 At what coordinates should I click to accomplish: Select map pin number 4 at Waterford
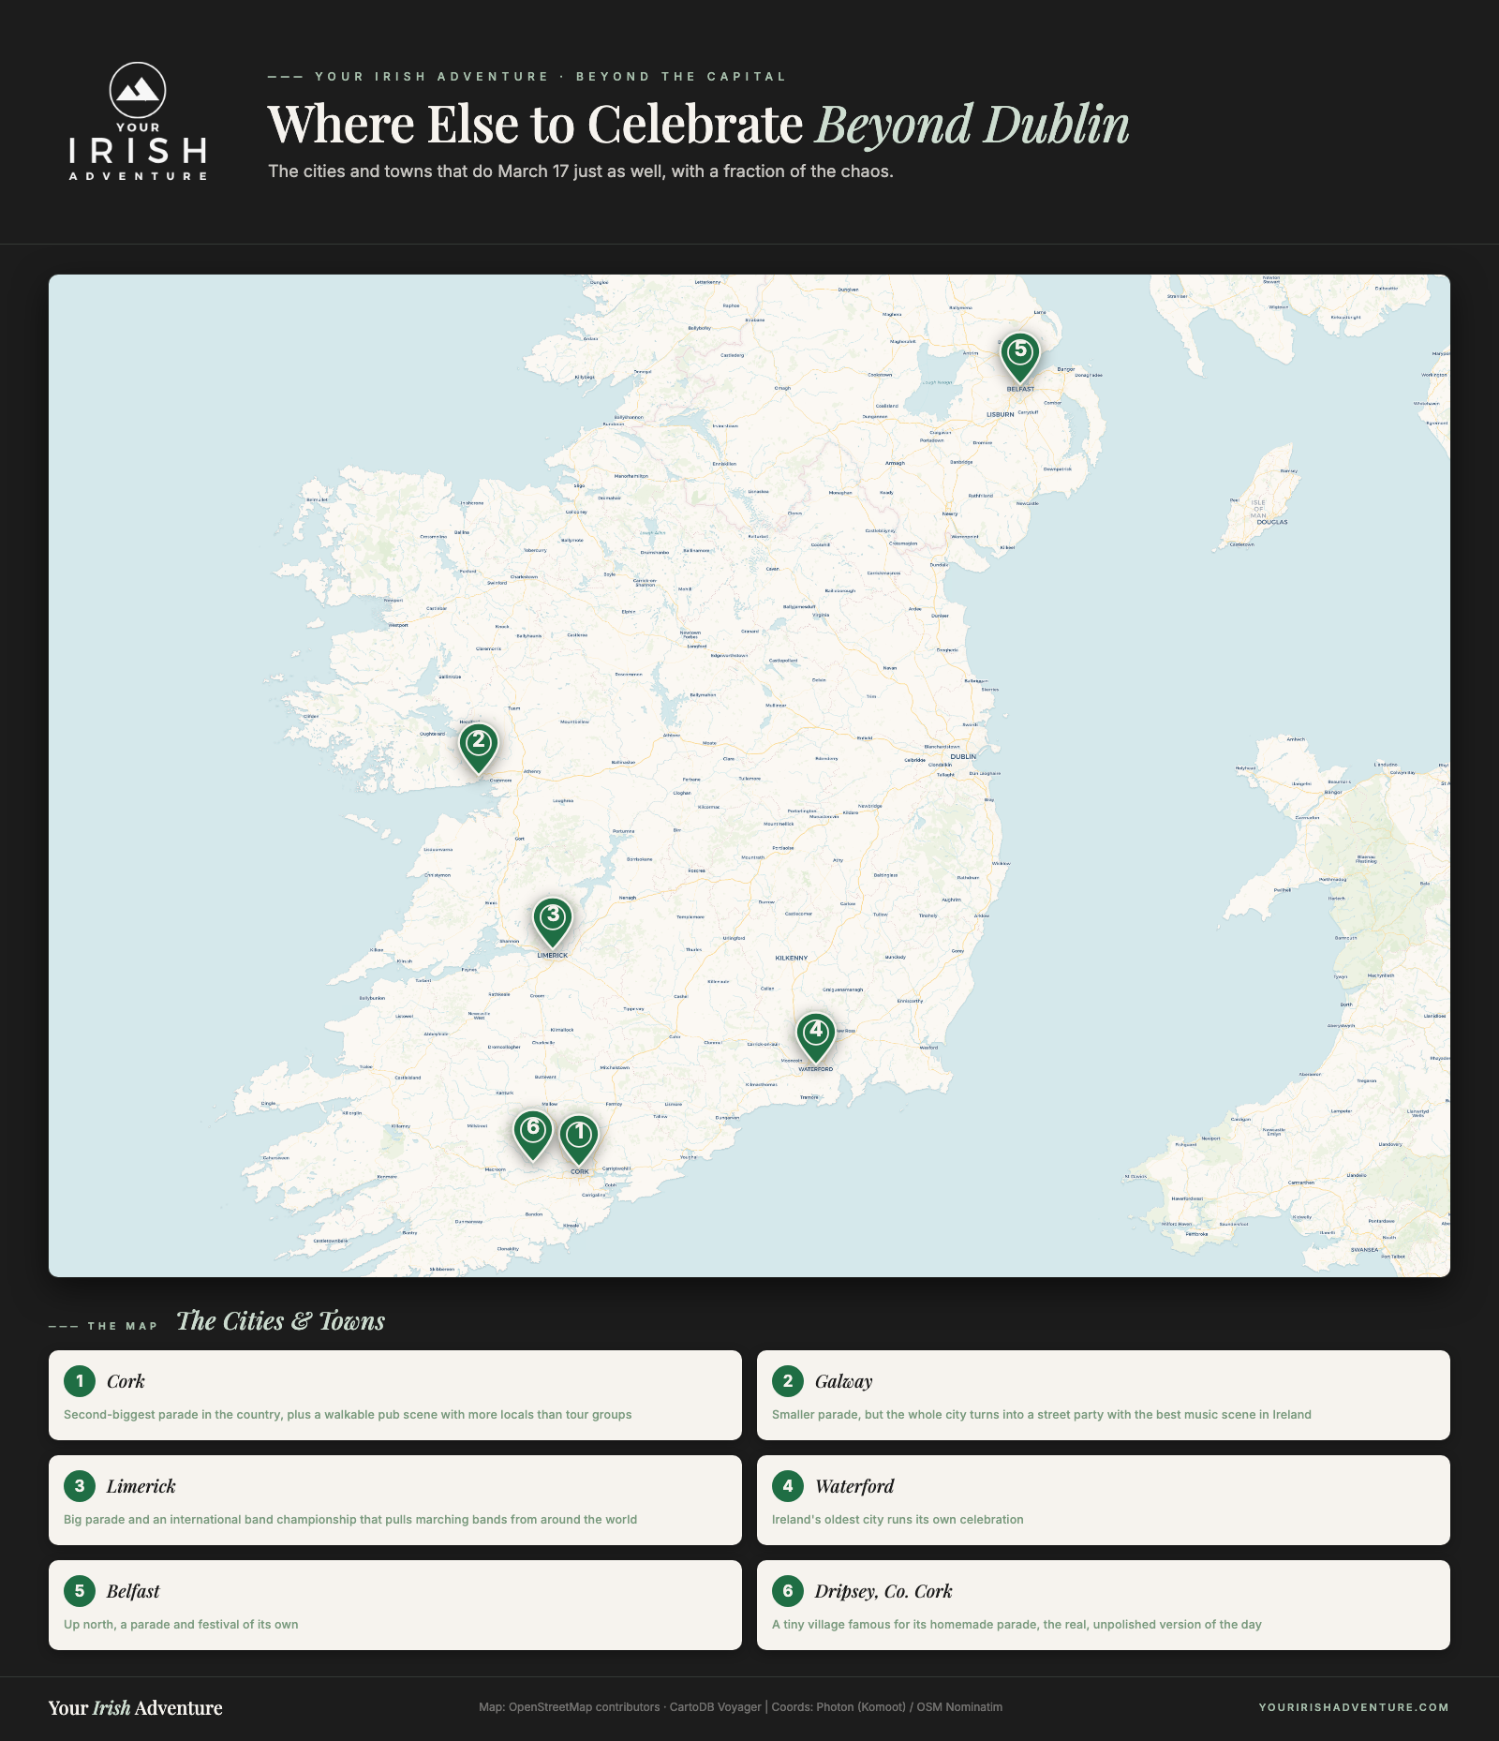click(816, 1037)
